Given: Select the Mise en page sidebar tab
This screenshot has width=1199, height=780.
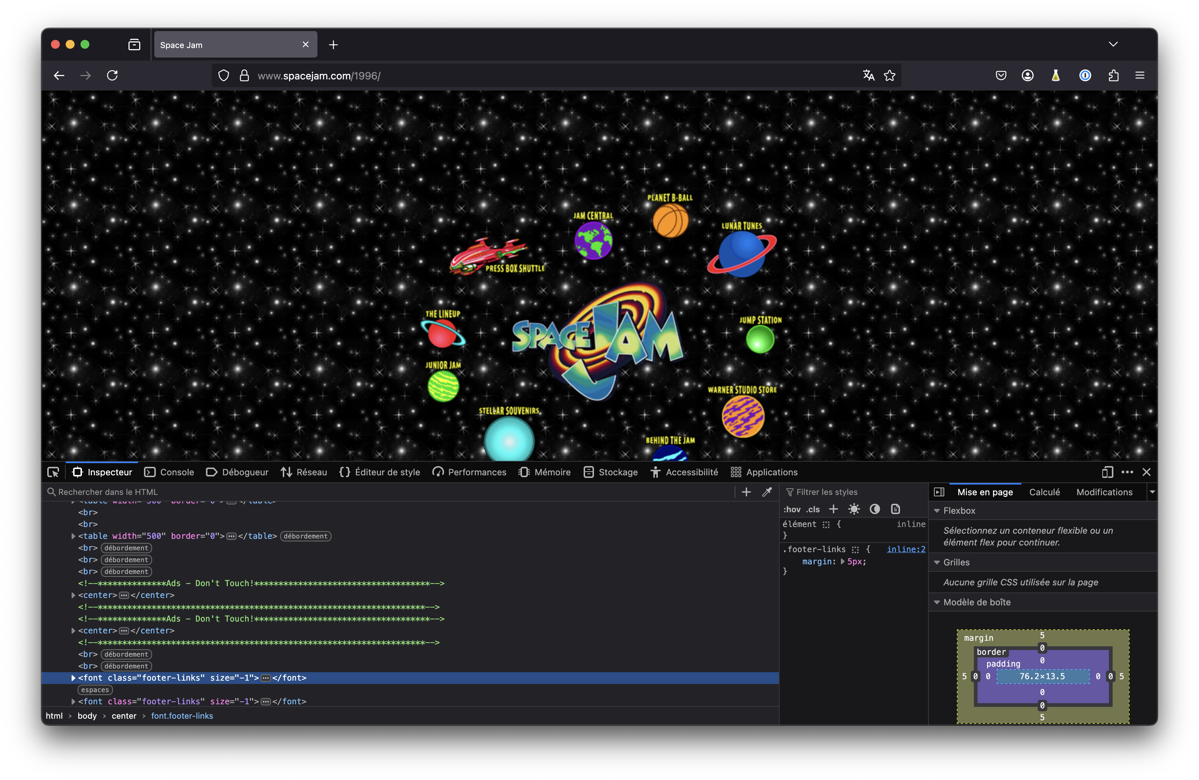Looking at the screenshot, I should (985, 492).
